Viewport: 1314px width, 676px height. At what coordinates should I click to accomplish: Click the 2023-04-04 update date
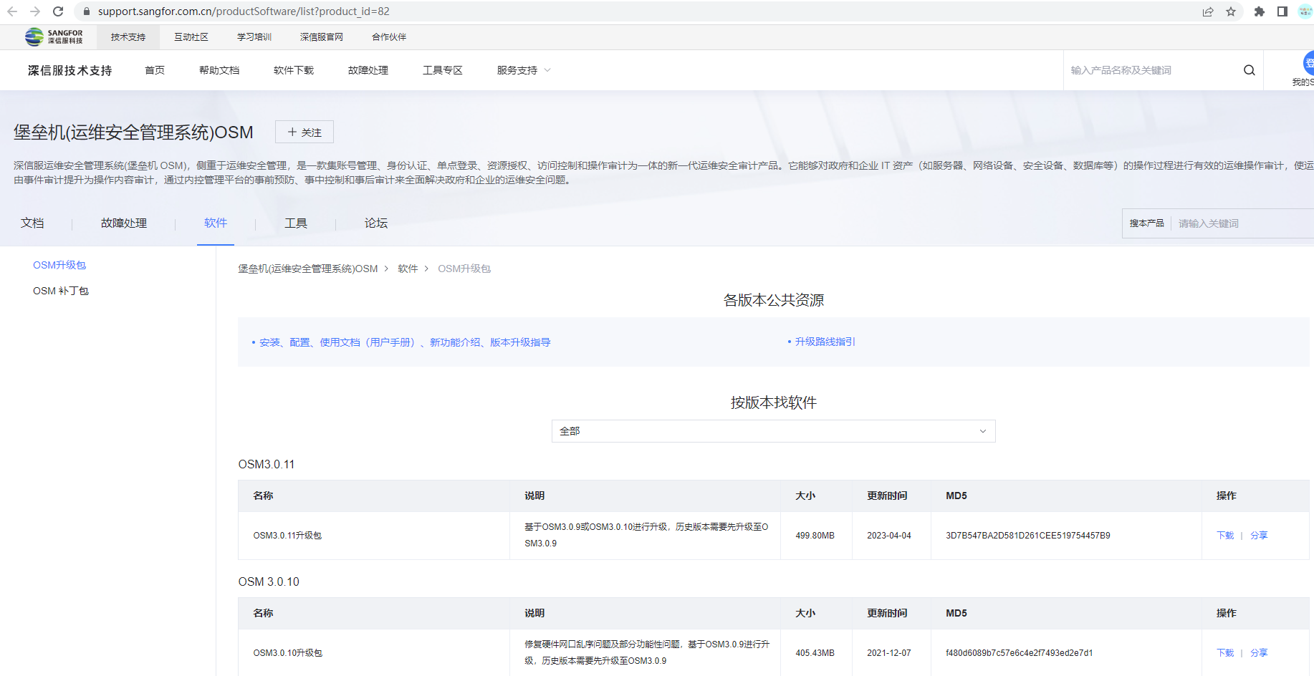tap(889, 536)
